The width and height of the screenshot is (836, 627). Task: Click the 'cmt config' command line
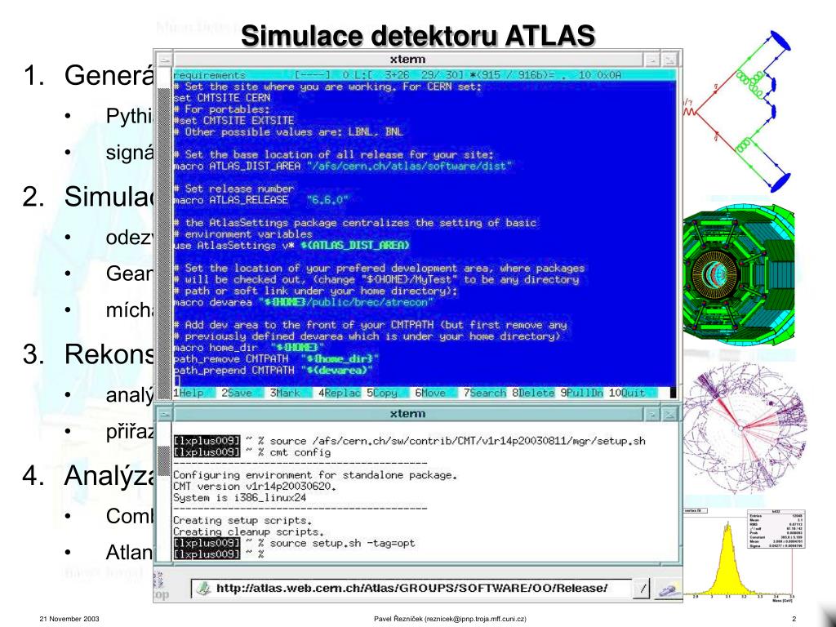coord(252,452)
